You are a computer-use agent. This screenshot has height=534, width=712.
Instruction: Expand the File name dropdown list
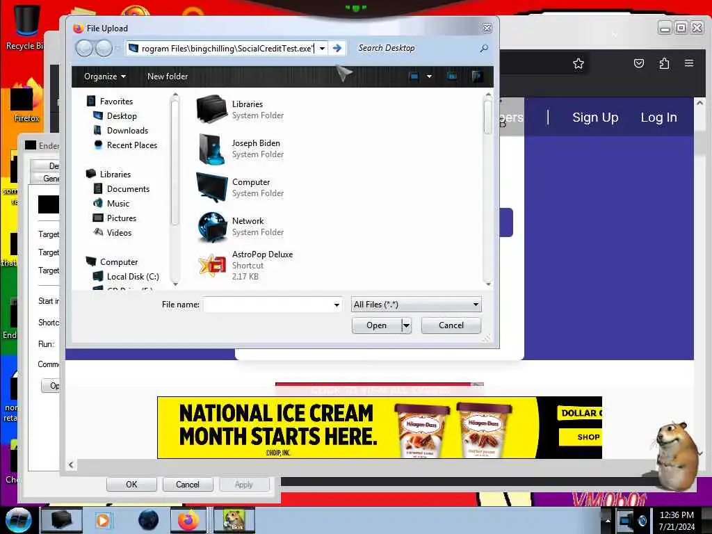[337, 305]
